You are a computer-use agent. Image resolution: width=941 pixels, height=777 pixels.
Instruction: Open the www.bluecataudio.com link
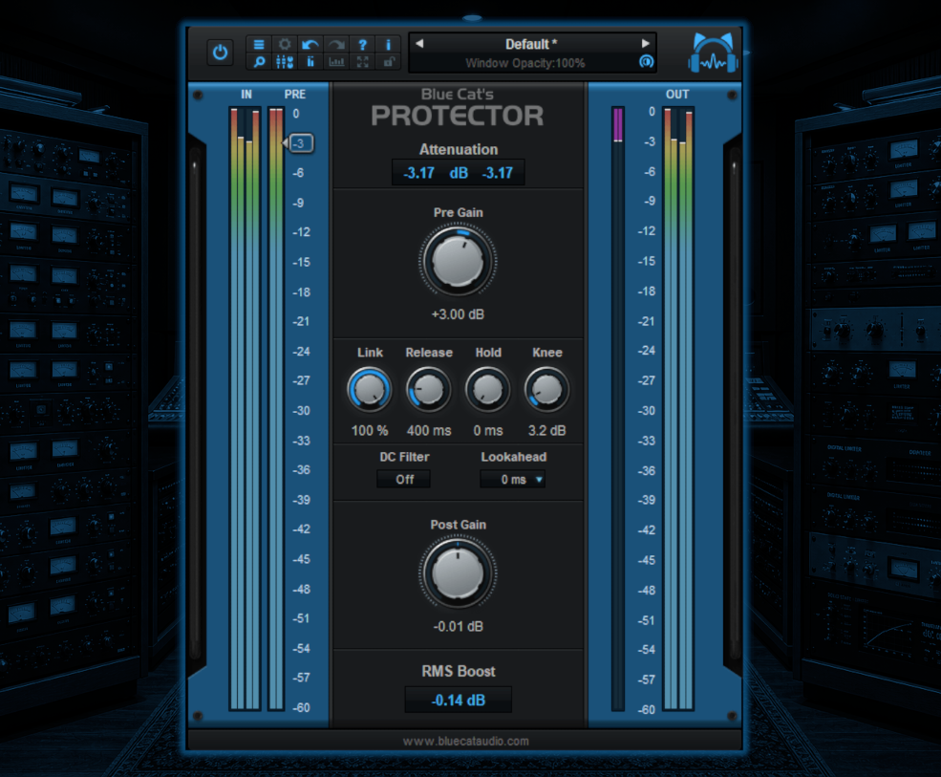[465, 741]
